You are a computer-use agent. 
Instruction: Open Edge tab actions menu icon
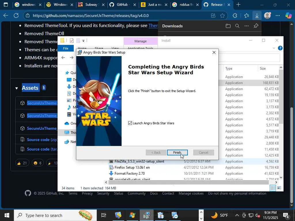(6, 5)
